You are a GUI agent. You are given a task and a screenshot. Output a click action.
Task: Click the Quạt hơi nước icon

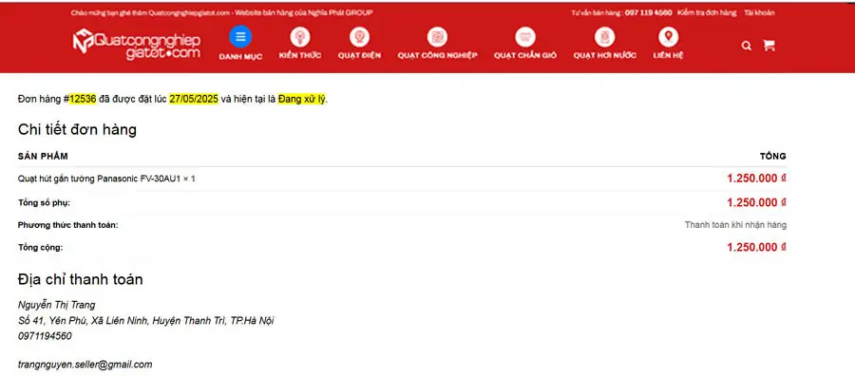pos(605,37)
